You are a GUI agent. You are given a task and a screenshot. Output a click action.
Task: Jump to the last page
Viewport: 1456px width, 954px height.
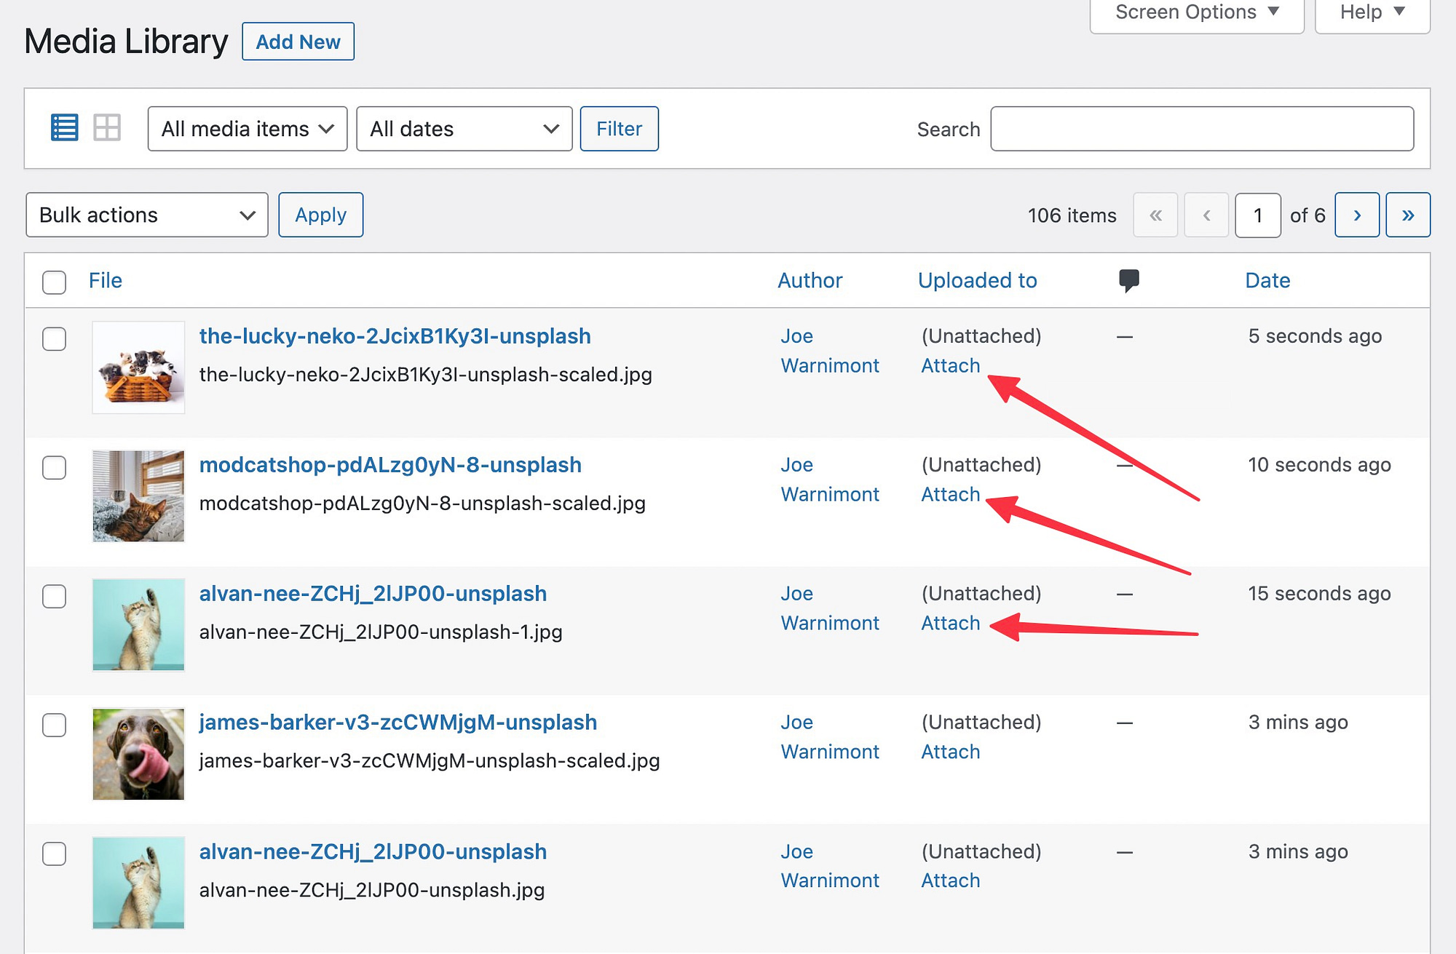1407,215
